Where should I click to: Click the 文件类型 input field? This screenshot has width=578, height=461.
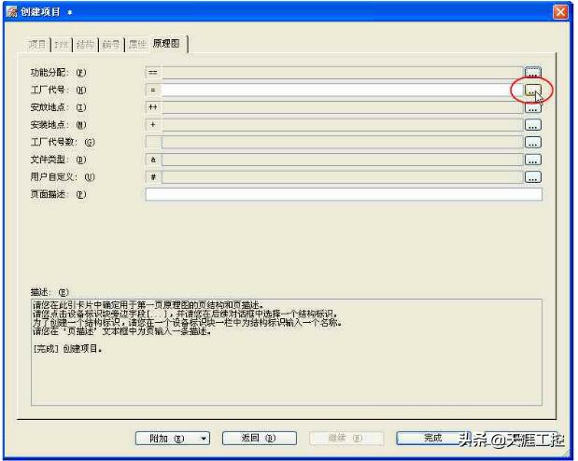point(342,160)
